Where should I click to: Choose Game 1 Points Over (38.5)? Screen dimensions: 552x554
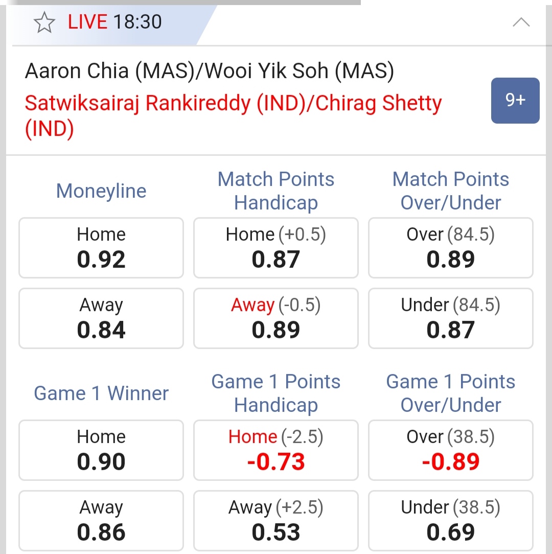(x=450, y=450)
